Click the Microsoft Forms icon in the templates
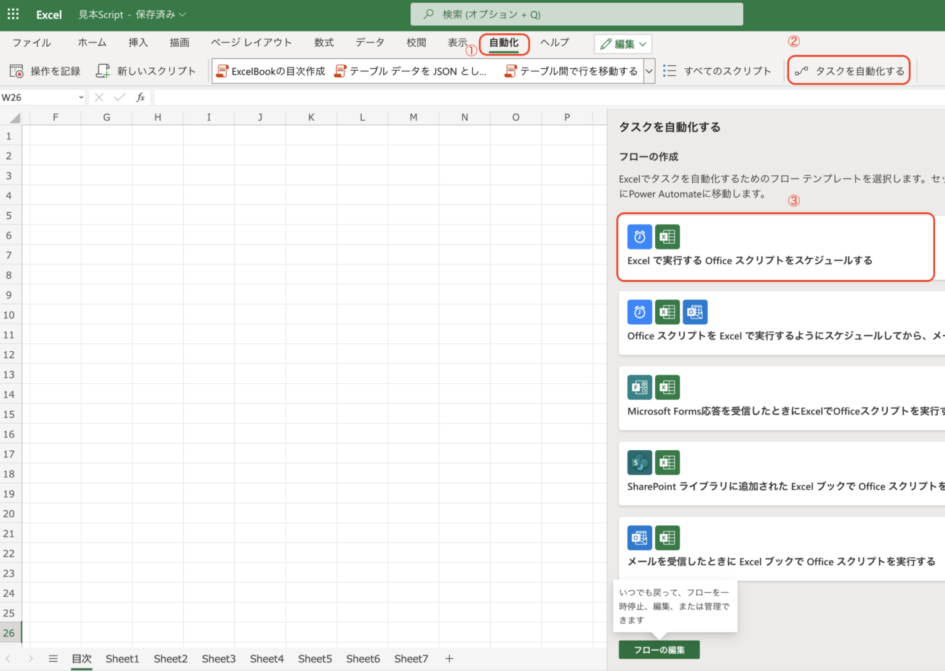Image resolution: width=945 pixels, height=671 pixels. point(639,387)
